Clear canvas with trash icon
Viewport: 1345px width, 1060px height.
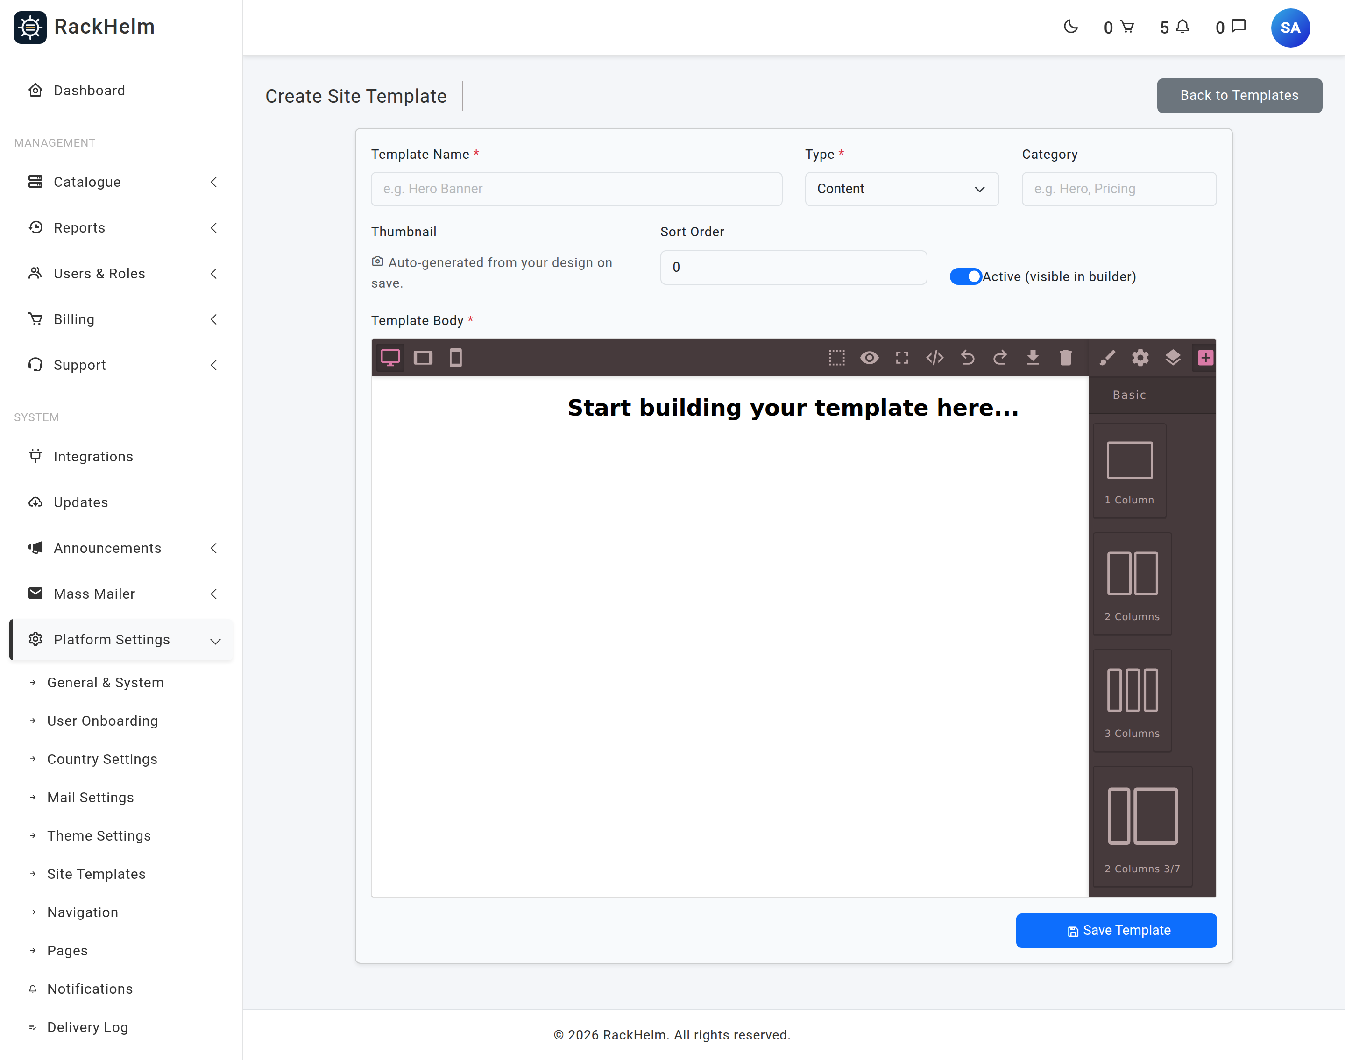point(1066,358)
